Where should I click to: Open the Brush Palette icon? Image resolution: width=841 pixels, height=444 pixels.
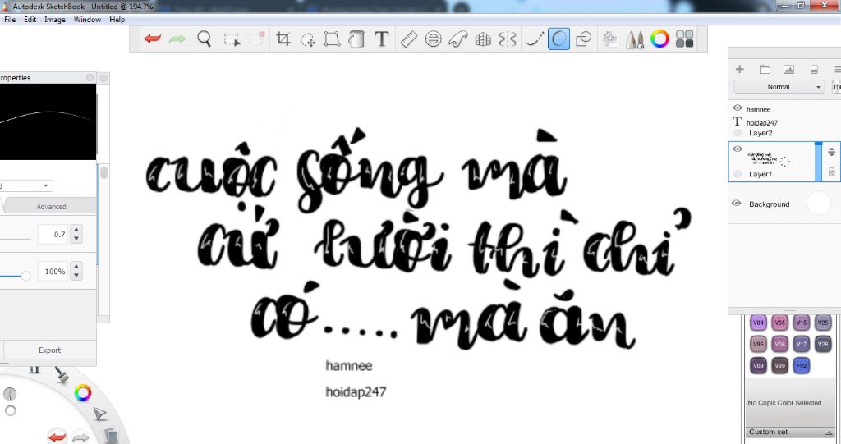coord(635,39)
